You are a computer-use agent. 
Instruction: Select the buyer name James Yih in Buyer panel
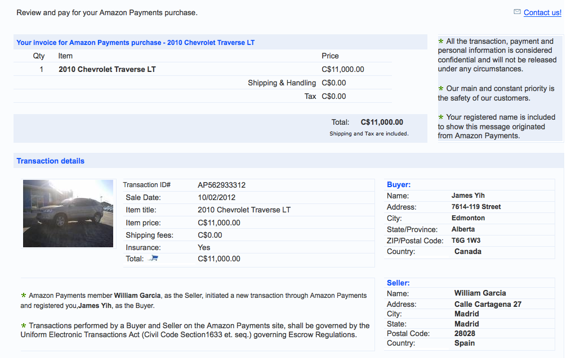click(x=468, y=196)
